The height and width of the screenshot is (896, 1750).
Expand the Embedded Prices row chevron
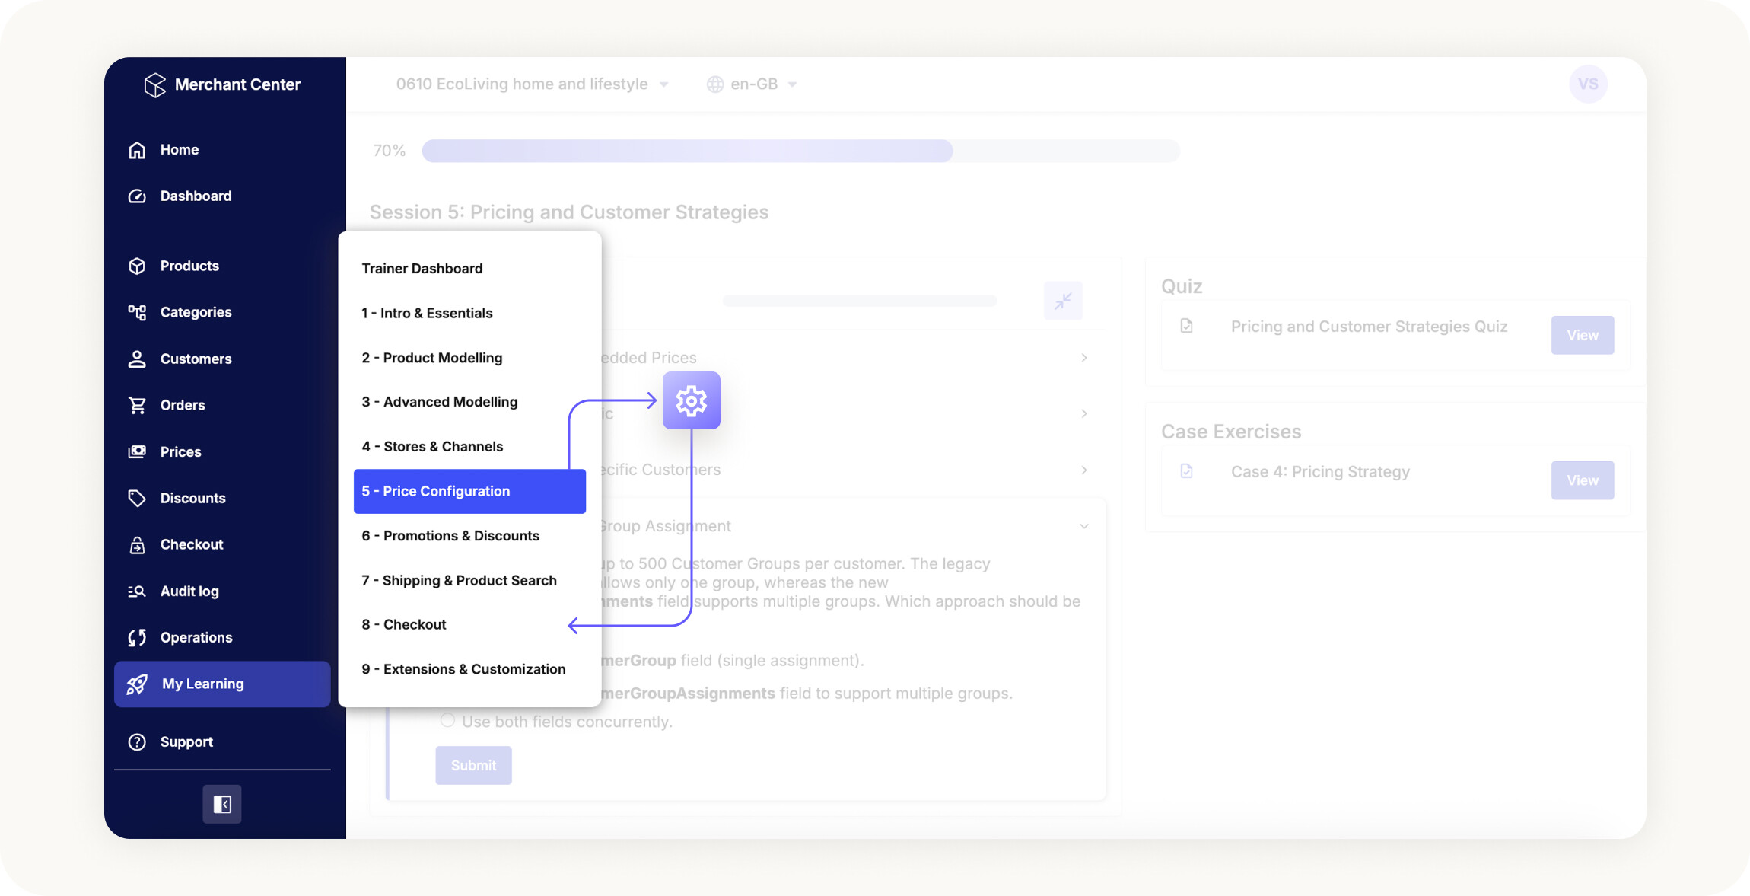pos(1084,358)
